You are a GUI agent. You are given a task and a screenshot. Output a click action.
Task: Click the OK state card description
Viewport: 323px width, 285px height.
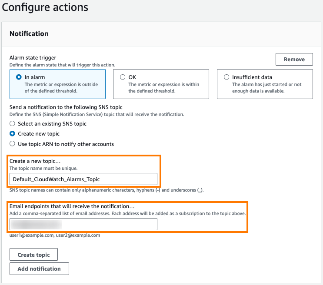point(164,87)
